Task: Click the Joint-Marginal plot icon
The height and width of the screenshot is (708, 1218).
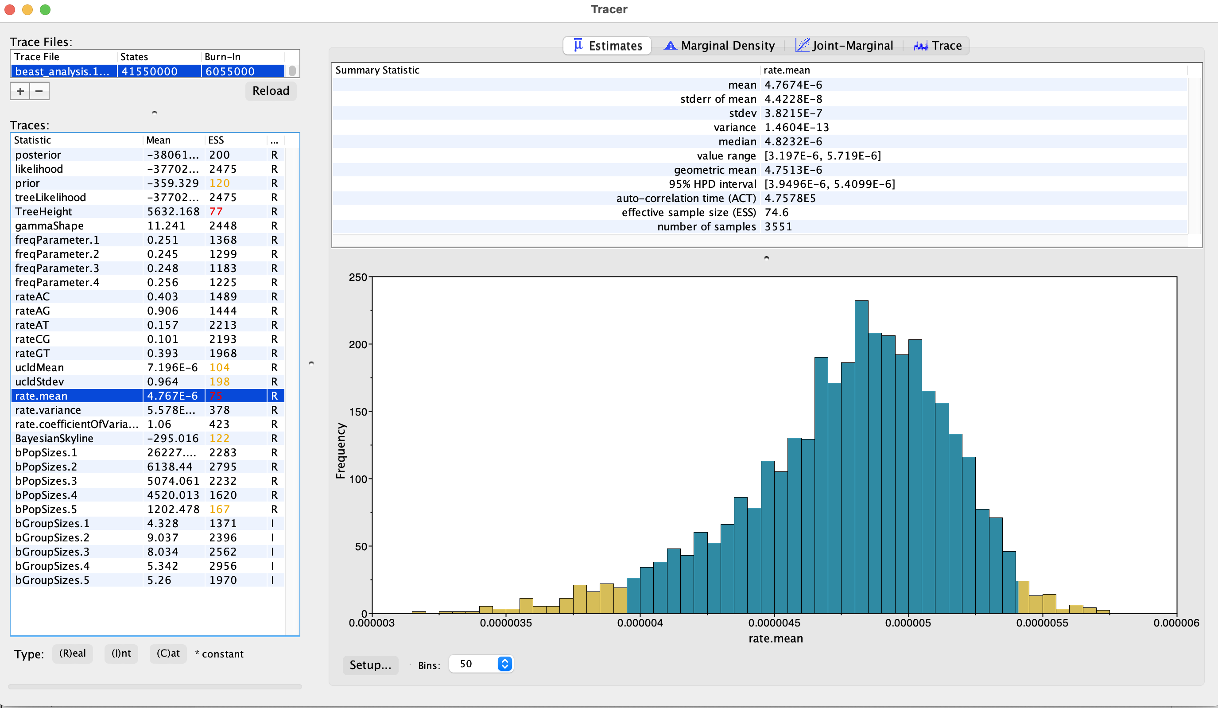Action: 802,46
